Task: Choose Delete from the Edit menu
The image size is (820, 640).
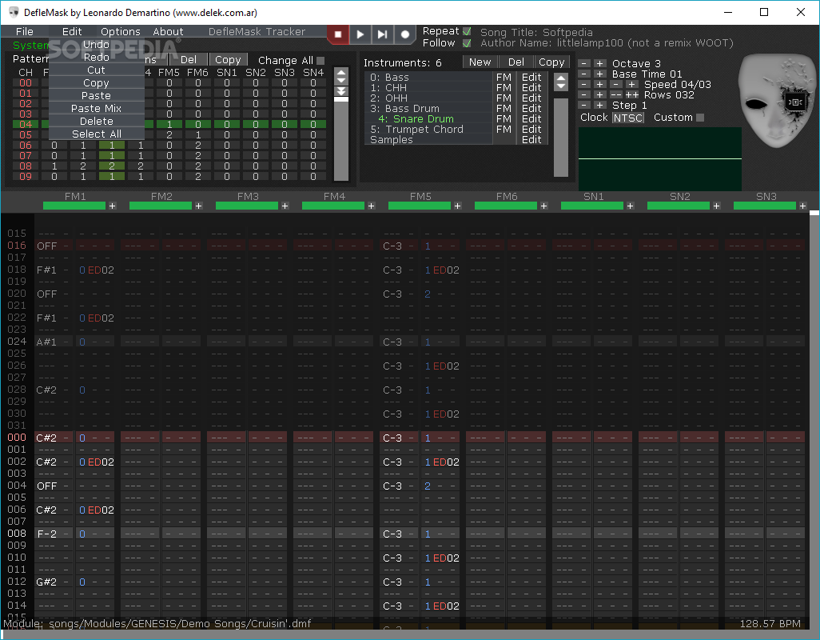Action: (96, 121)
